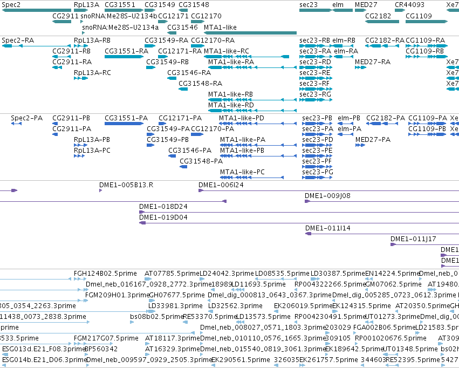Click the FGH124B02.5prime EST label
The width and height of the screenshot is (459, 368).
(105, 274)
